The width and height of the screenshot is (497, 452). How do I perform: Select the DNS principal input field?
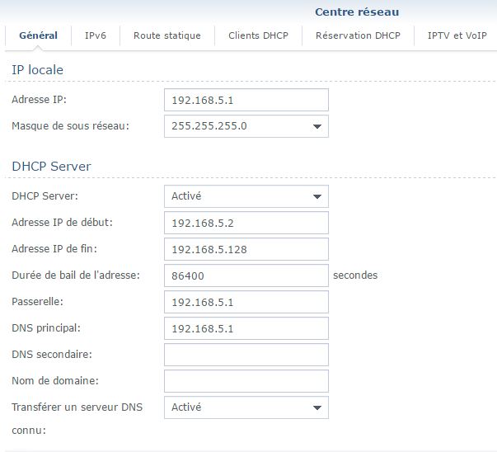[246, 328]
